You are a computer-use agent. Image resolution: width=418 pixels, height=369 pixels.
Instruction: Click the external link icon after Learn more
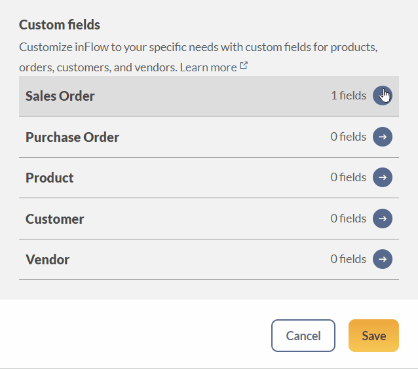(x=244, y=65)
